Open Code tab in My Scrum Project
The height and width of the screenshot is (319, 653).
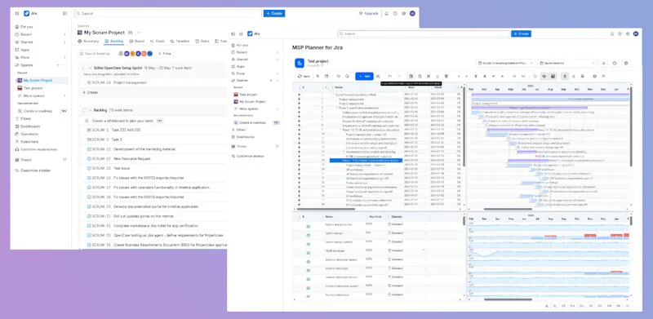click(x=158, y=42)
